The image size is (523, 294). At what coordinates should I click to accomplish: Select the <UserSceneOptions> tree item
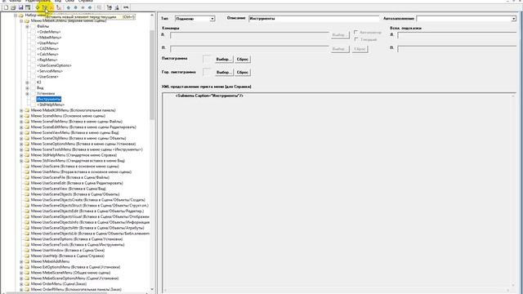click(54, 65)
